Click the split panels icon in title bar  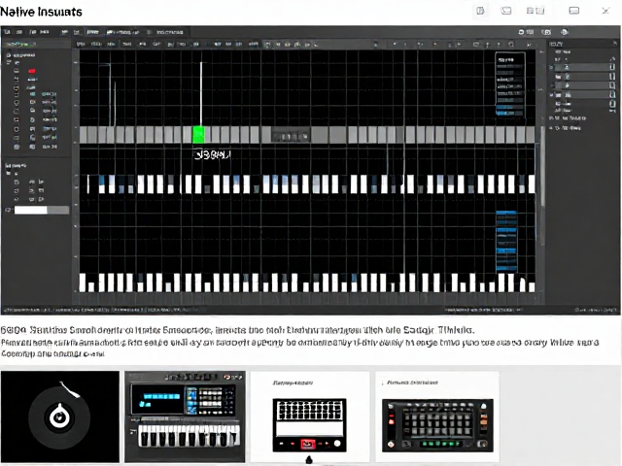[536, 11]
